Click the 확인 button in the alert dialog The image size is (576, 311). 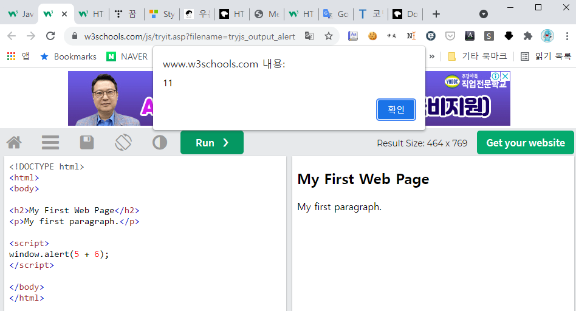396,109
